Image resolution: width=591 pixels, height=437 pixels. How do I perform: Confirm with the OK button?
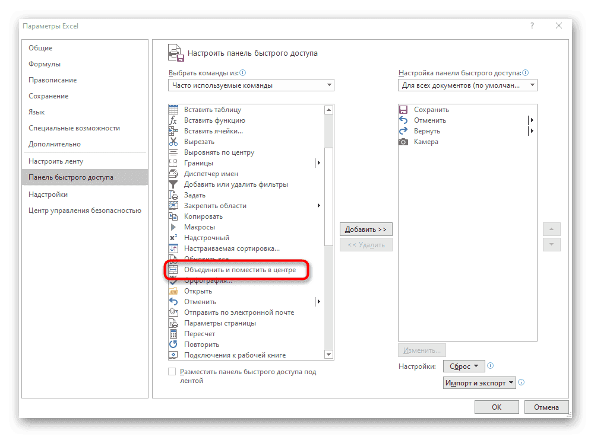pos(497,407)
